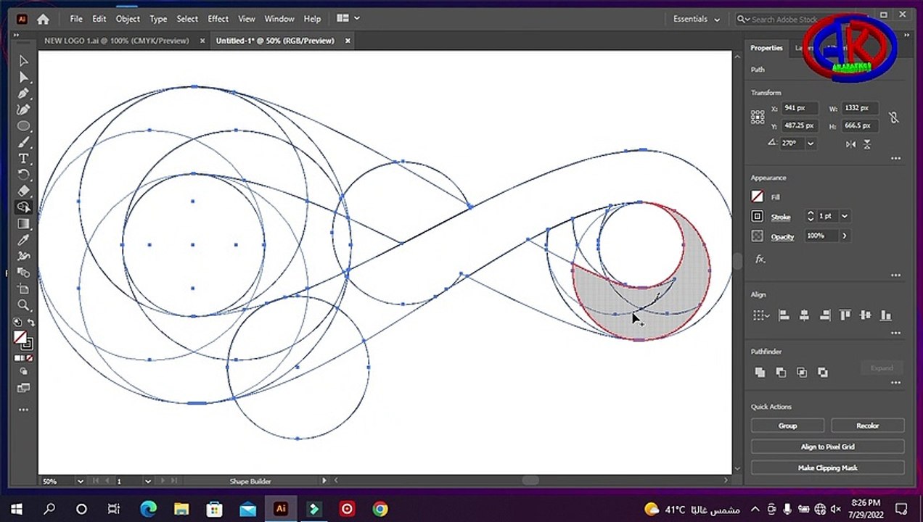Select the Zoom tool

pos(23,305)
